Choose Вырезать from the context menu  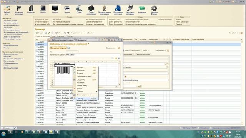[86, 67]
